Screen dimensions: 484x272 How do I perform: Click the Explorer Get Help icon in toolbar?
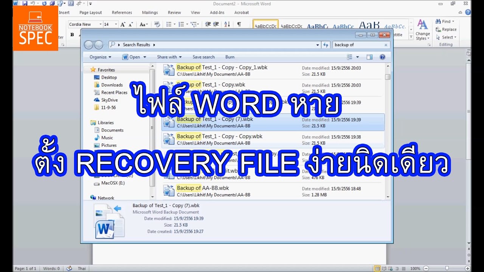[x=382, y=57]
